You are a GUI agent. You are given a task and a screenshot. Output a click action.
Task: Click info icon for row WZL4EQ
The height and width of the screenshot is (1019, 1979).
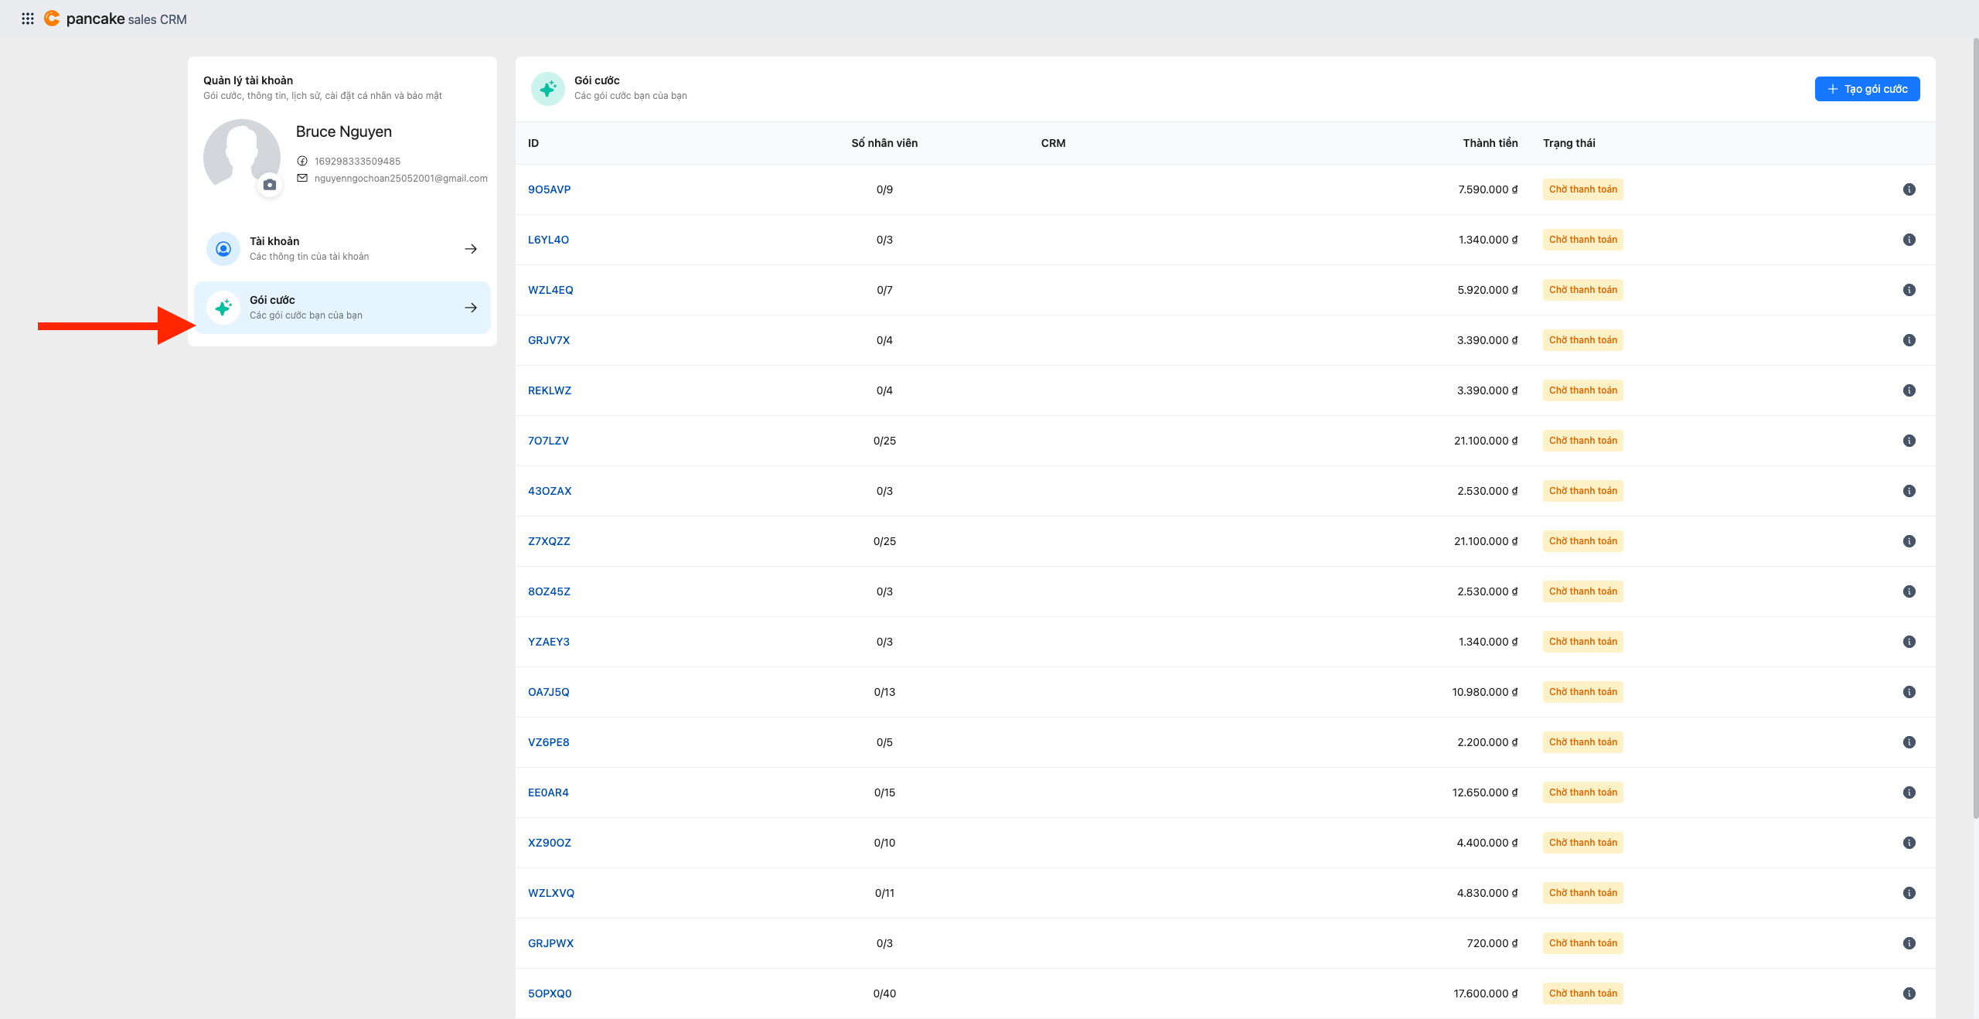(1909, 290)
